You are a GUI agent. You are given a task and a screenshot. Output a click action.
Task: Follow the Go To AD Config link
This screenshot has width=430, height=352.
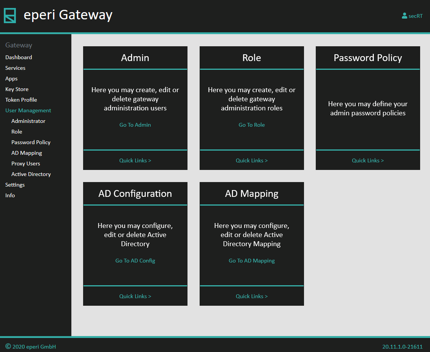pyautogui.click(x=135, y=261)
